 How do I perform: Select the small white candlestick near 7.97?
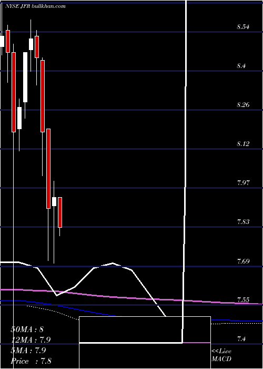(x=54, y=202)
